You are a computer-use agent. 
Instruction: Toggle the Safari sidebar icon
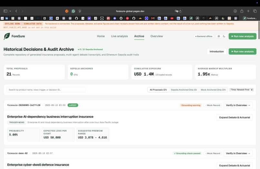[x=5, y=11]
